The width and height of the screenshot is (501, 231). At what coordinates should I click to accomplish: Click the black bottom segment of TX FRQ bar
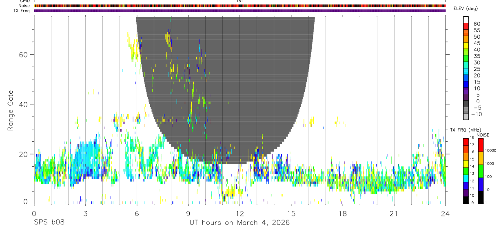(466, 200)
